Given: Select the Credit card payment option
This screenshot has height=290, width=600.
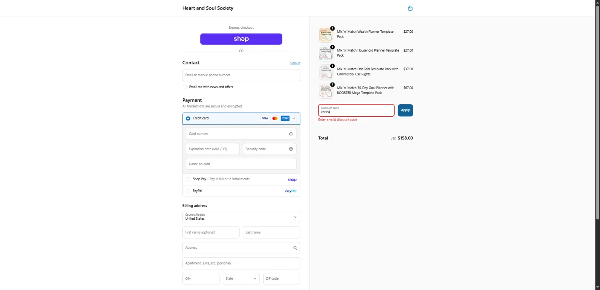Looking at the screenshot, I should tap(188, 118).
